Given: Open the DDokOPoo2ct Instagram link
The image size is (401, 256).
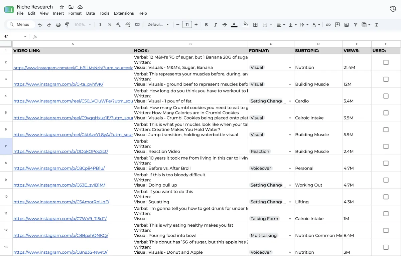Looking at the screenshot, I should click(61, 152).
